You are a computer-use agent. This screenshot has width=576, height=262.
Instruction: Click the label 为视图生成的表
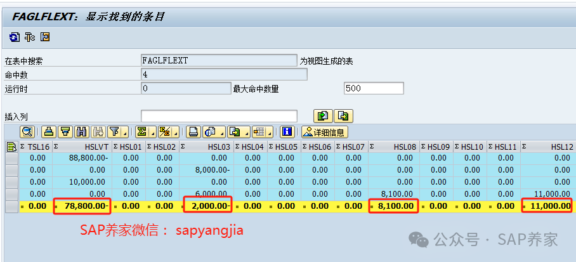click(x=326, y=61)
